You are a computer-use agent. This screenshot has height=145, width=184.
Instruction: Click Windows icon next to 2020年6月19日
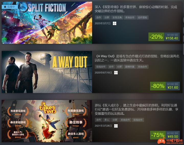(x=116, y=73)
